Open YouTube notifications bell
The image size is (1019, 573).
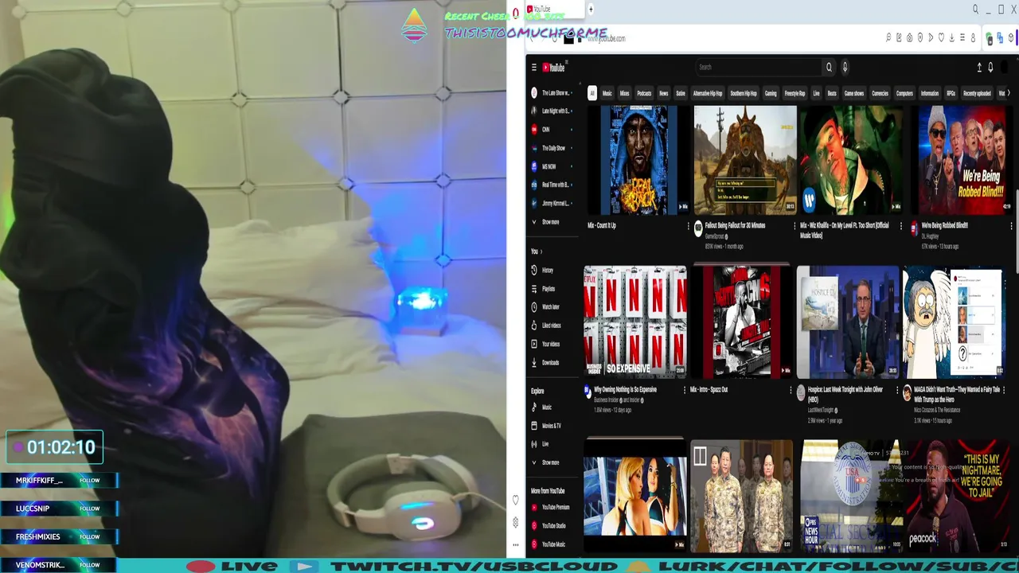coord(990,68)
